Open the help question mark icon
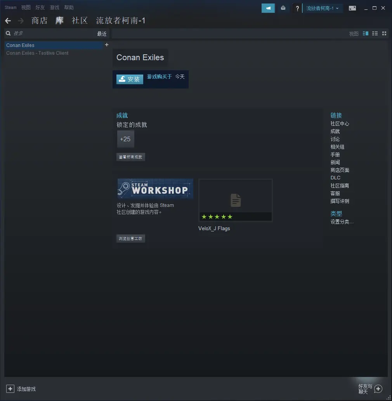Screen dimensions: 392x401 tap(297, 9)
